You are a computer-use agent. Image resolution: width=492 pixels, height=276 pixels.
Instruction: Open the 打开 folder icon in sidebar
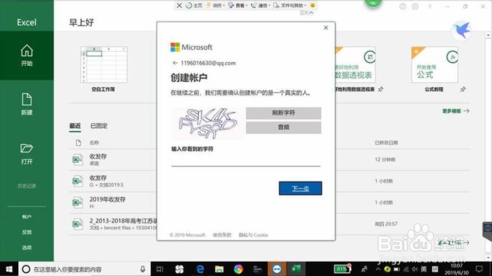tap(27, 148)
